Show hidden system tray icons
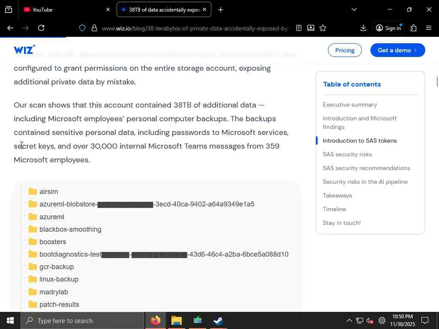This screenshot has height=329, width=439. pyautogui.click(x=349, y=320)
